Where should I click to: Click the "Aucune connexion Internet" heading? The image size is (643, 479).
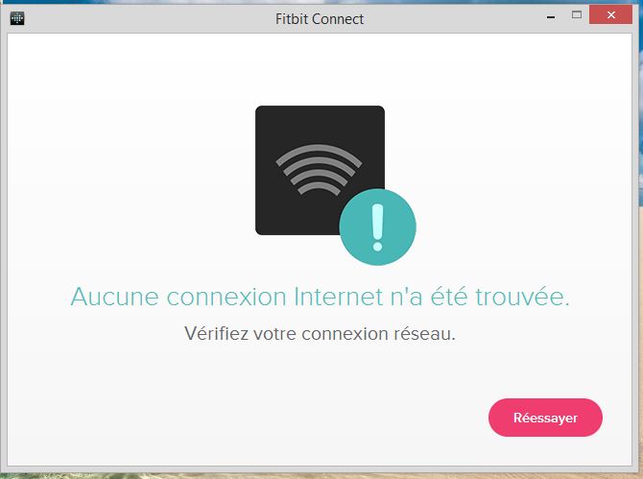pyautogui.click(x=321, y=297)
